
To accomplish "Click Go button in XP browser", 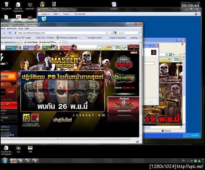I will click(x=172, y=54).
